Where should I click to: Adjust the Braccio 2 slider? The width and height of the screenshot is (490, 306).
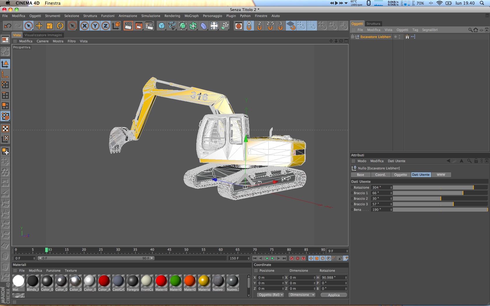(x=440, y=199)
